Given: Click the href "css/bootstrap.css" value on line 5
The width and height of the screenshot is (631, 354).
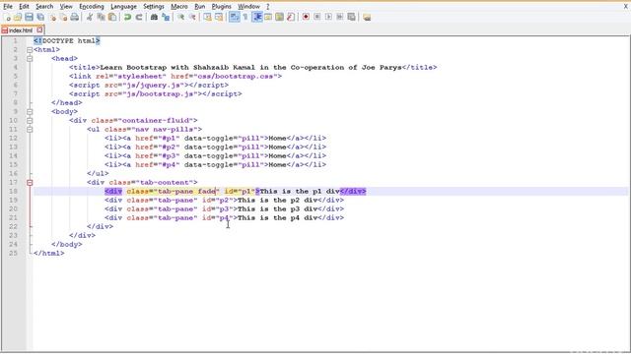Looking at the screenshot, I should (x=235, y=77).
